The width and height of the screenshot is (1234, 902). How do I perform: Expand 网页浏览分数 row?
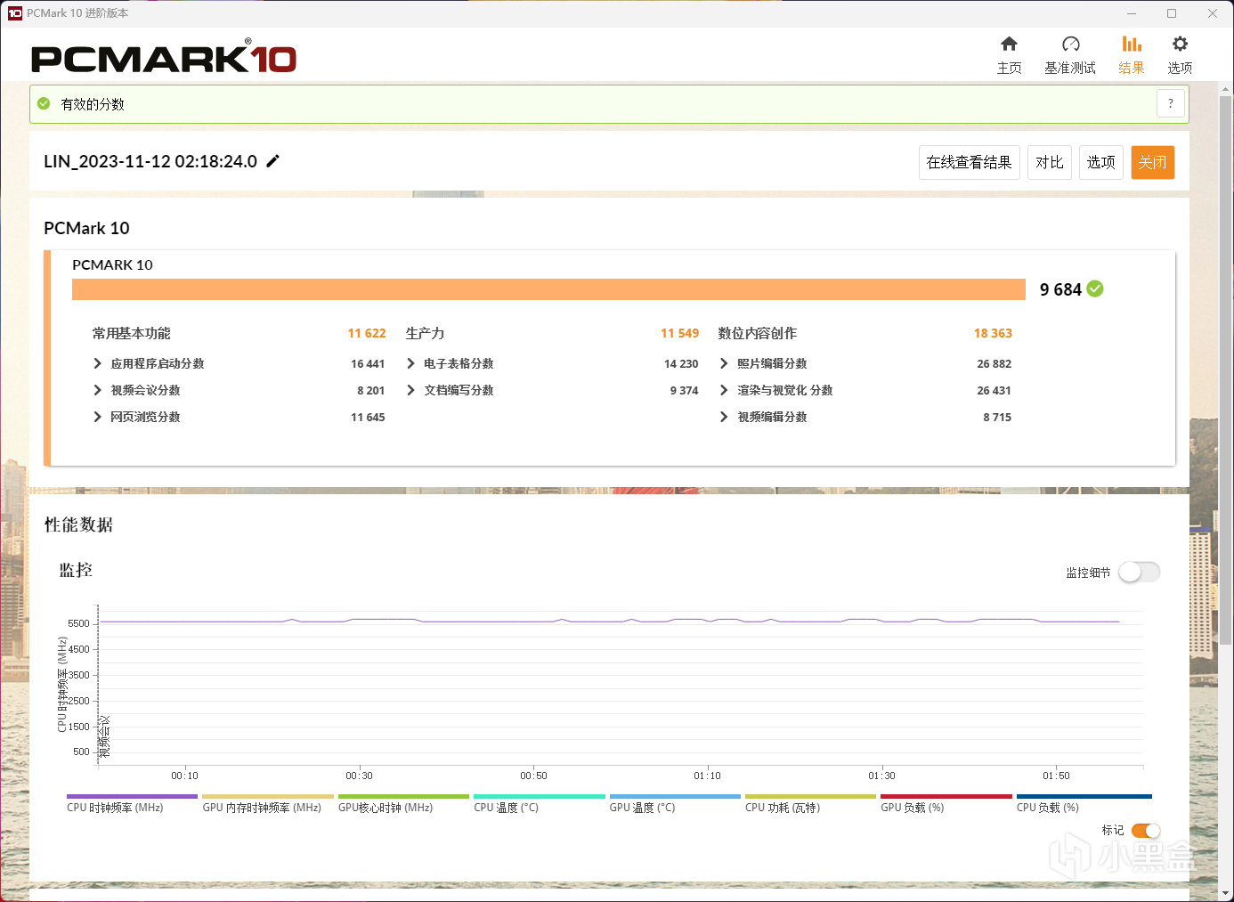tap(98, 417)
